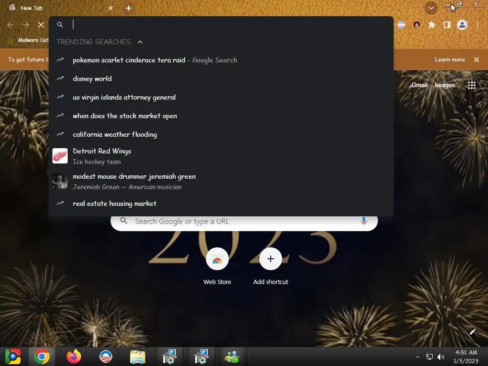This screenshot has height=366, width=488.
Task: Open the network status tray icon
Action: click(x=429, y=357)
